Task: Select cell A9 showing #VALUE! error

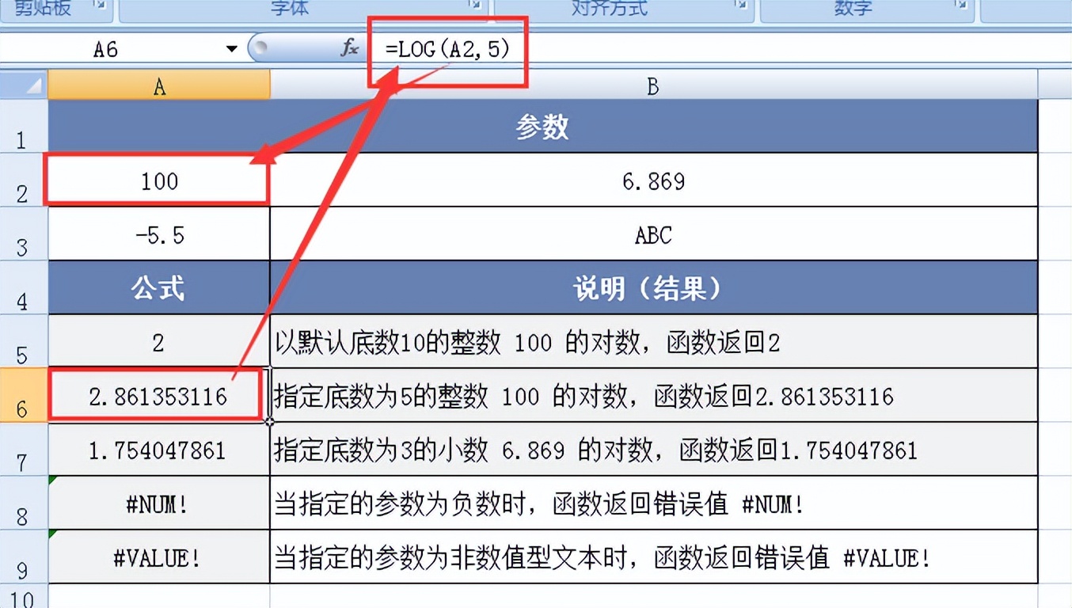Action: point(159,557)
